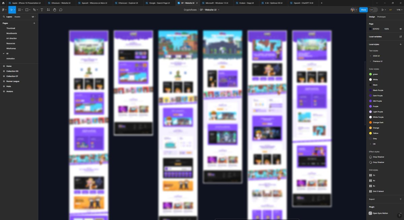This screenshot has height=220, width=404.
Task: Click the Yellow color style swatch
Action: 370,133
